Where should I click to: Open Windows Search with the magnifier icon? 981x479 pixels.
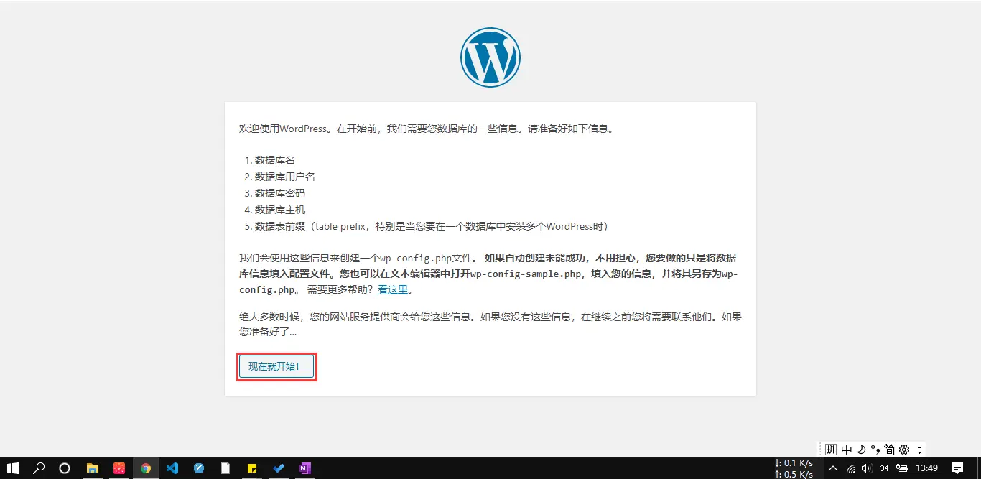click(x=38, y=468)
